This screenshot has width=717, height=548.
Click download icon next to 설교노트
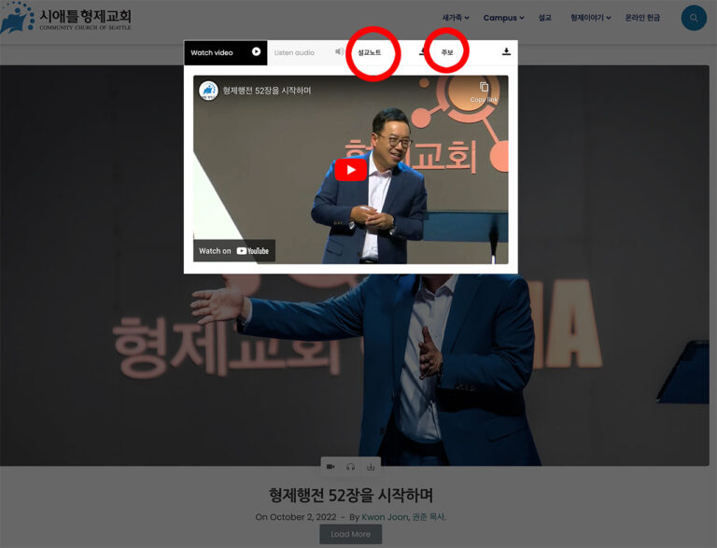pyautogui.click(x=422, y=52)
